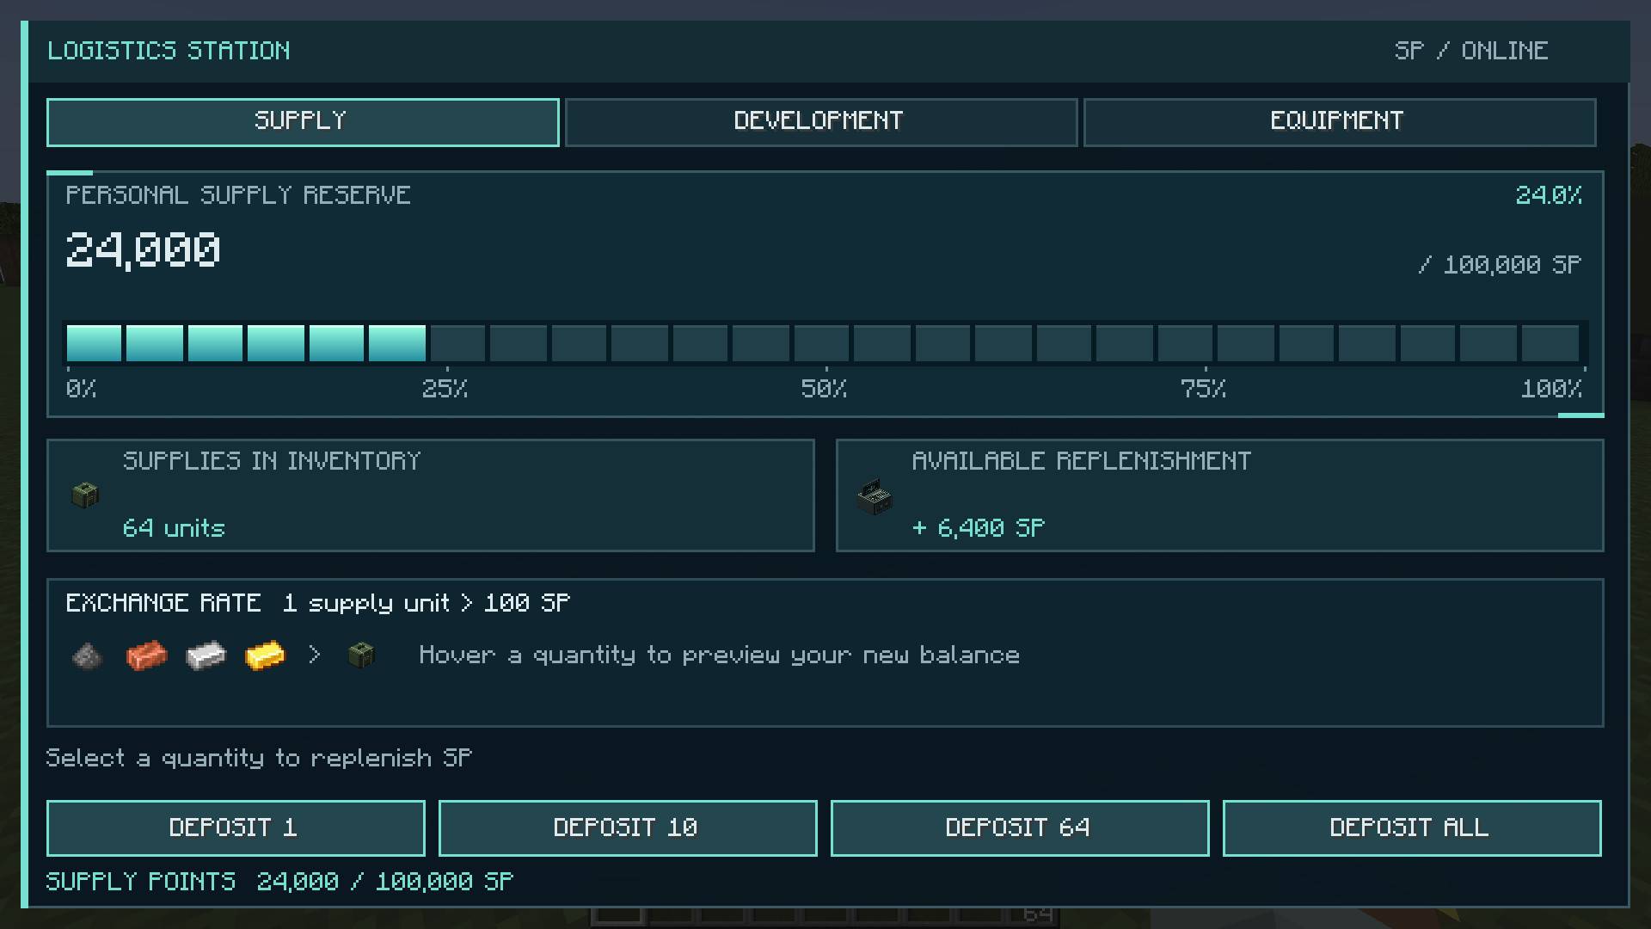
Task: Click the gold ingot icon
Action: [x=265, y=655]
